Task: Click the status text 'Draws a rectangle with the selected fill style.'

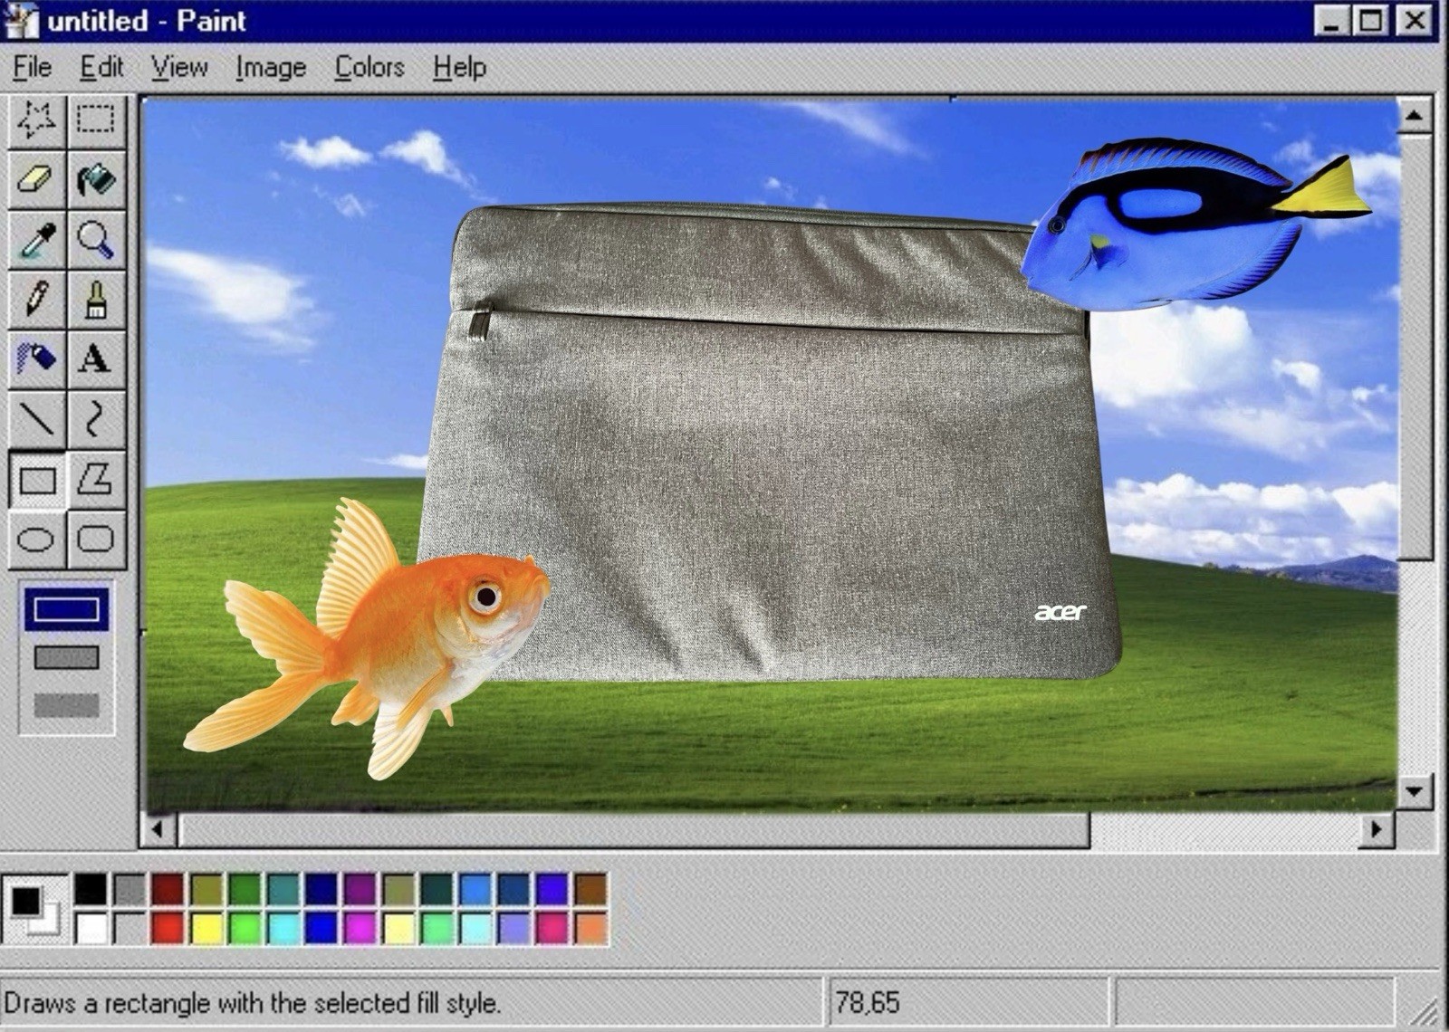Action: click(x=253, y=1003)
